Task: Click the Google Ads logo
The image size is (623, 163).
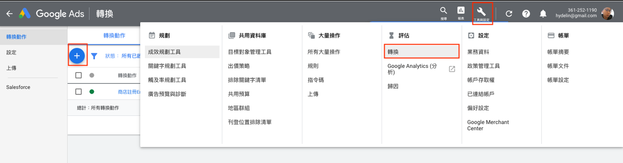Action: tap(51, 14)
